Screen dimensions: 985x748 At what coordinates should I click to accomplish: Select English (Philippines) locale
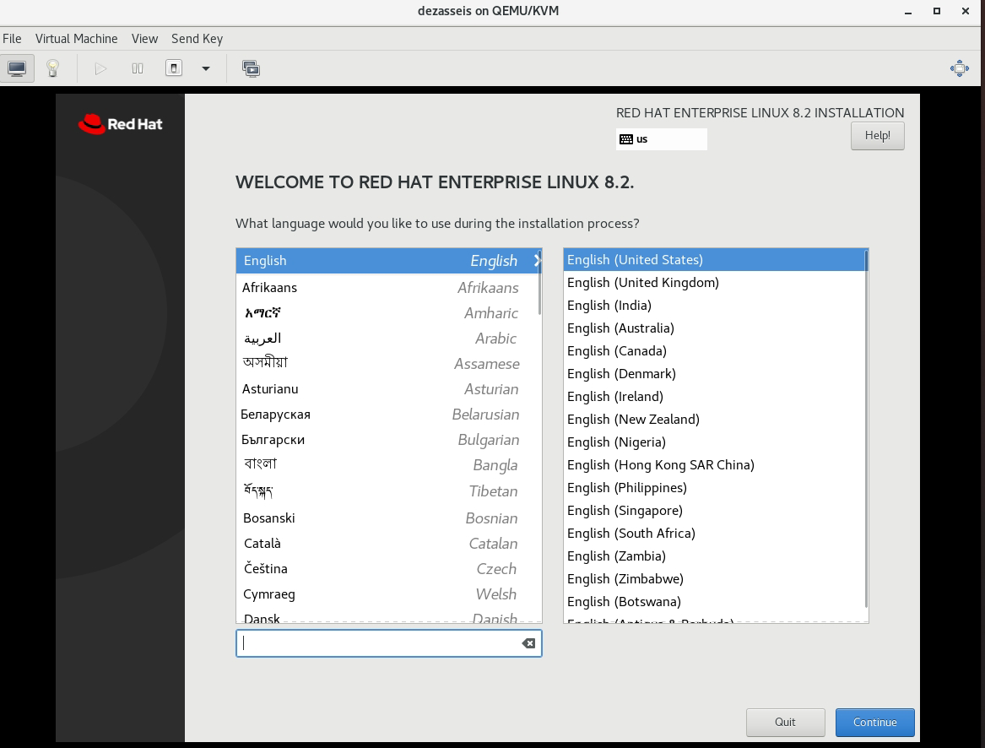[x=714, y=488]
